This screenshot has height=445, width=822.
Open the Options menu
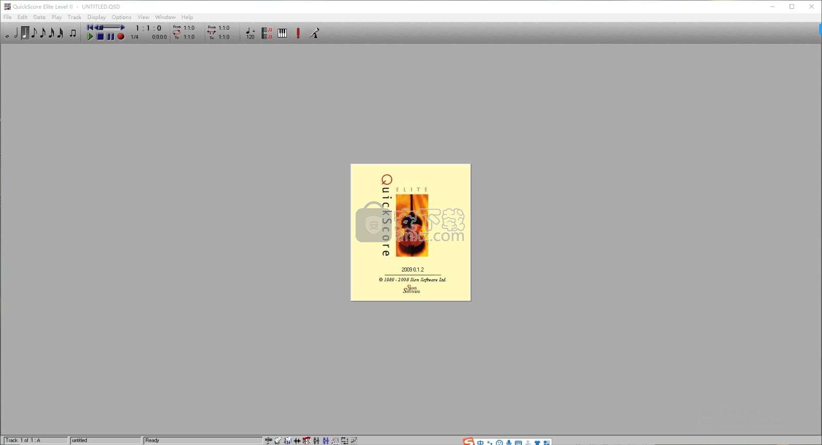[122, 17]
